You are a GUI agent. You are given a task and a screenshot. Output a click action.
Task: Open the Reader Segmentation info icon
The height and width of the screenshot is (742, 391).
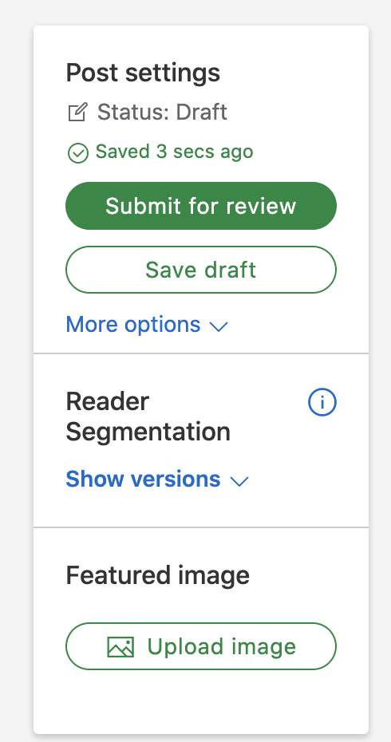click(322, 402)
